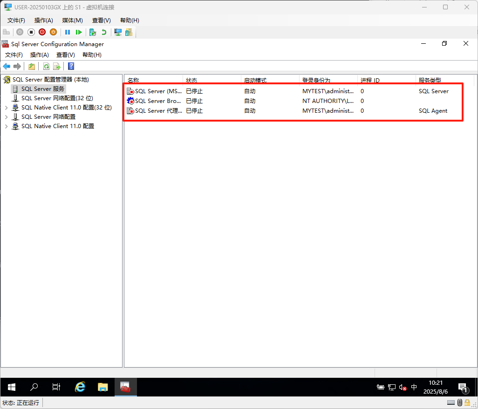Revert the VM with the green undo arrow
The width and height of the screenshot is (478, 409).
pyautogui.click(x=104, y=32)
